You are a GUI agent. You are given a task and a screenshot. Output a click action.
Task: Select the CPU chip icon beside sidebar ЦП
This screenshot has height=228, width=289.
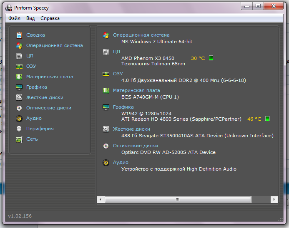19,56
